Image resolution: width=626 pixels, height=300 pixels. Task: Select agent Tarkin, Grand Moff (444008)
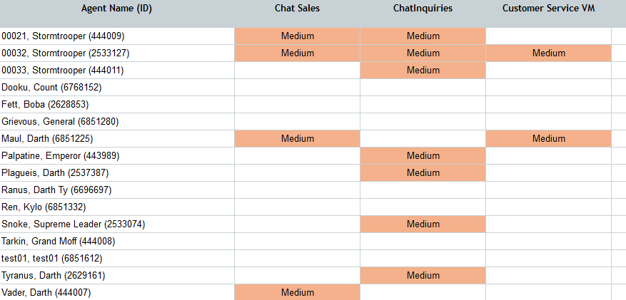point(59,242)
